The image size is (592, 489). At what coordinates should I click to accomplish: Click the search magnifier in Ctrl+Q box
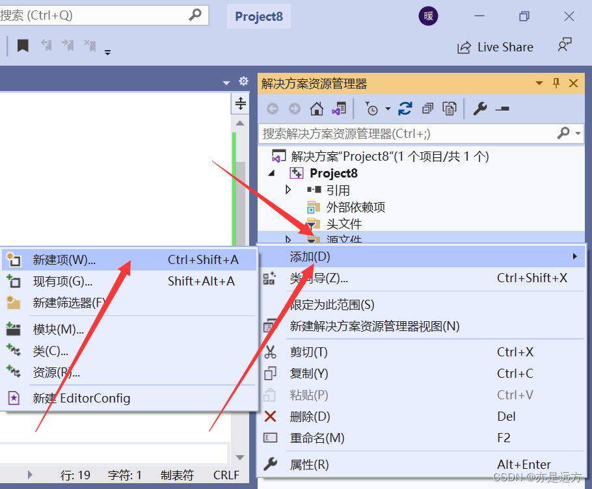click(x=195, y=15)
